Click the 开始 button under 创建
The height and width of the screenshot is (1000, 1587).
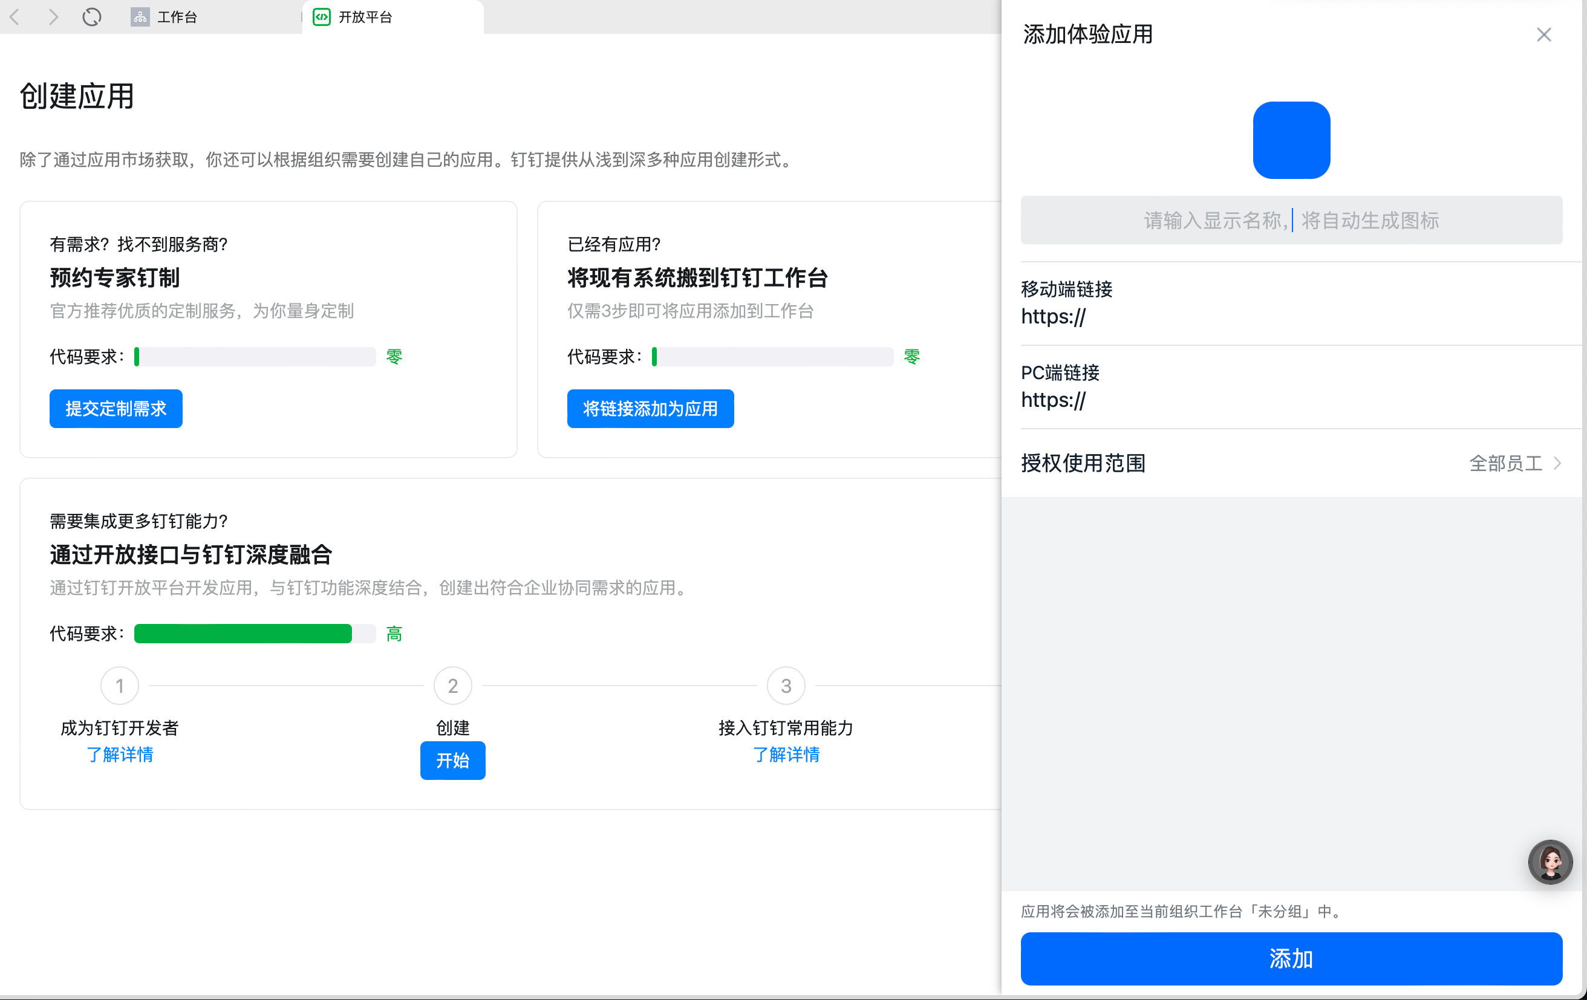tap(453, 760)
